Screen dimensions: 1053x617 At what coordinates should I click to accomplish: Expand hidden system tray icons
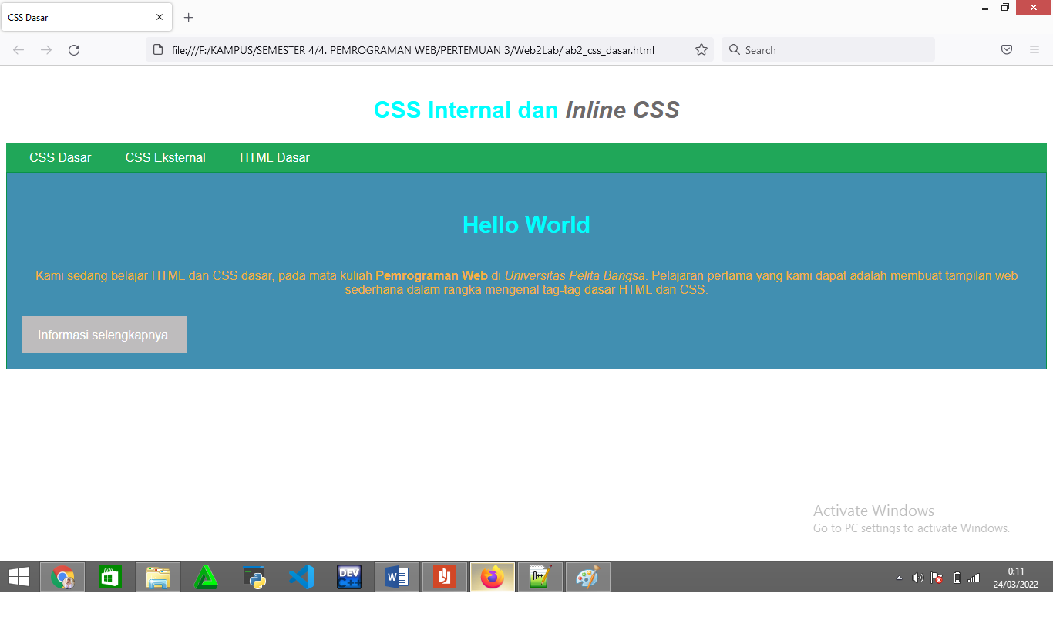pyautogui.click(x=898, y=576)
